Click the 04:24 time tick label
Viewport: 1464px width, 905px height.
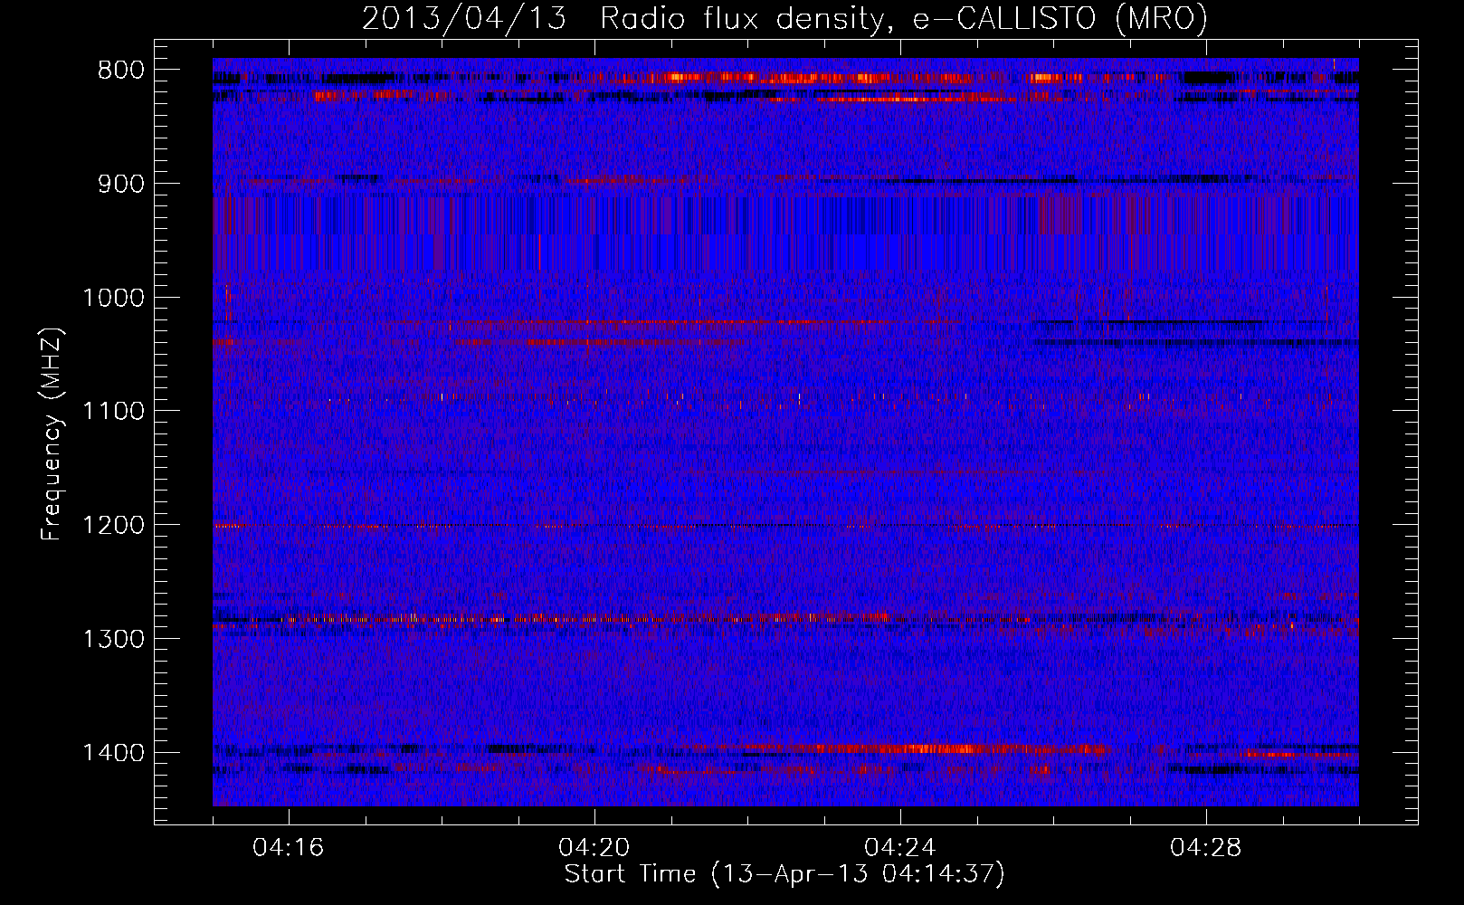point(900,847)
